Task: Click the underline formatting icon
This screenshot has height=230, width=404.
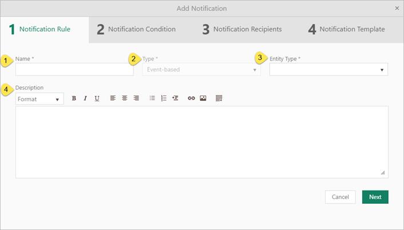Action: (x=97, y=98)
